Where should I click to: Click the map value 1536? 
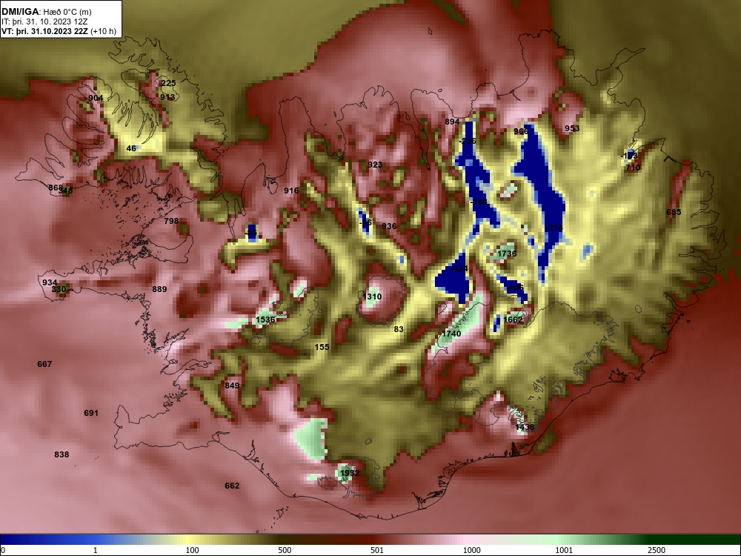pos(265,320)
